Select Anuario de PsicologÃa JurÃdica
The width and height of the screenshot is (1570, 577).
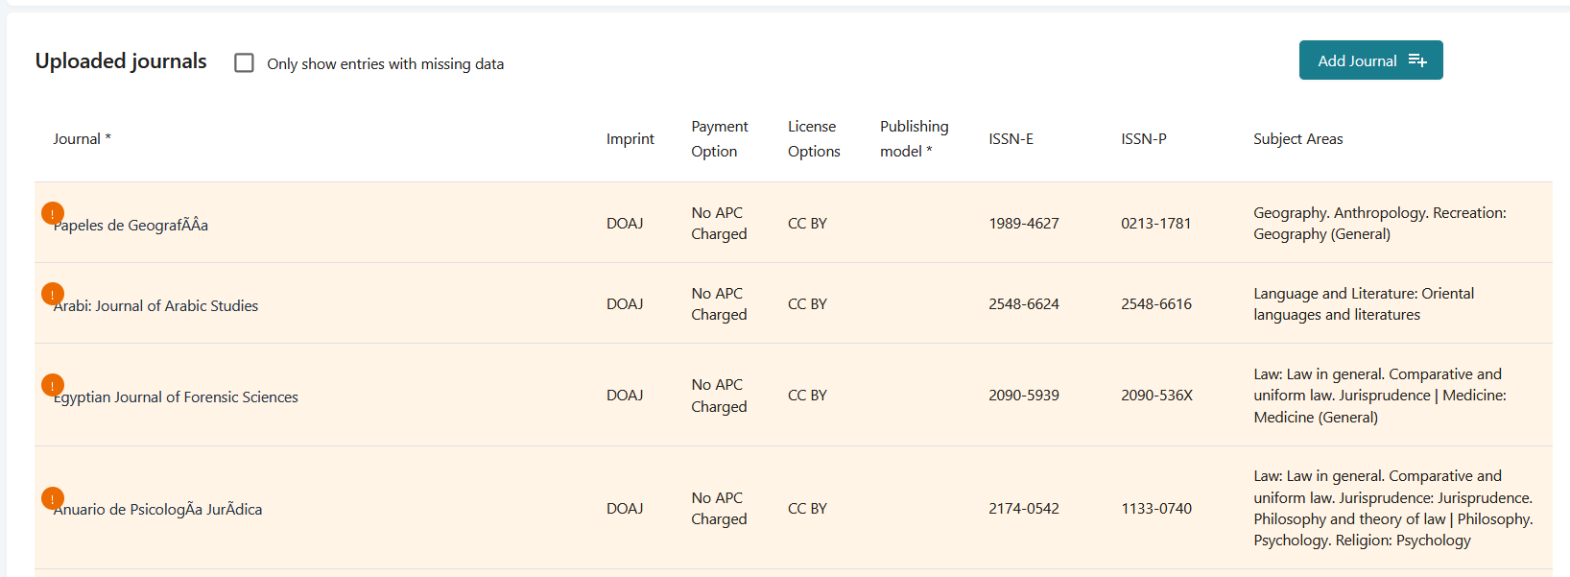(x=157, y=510)
